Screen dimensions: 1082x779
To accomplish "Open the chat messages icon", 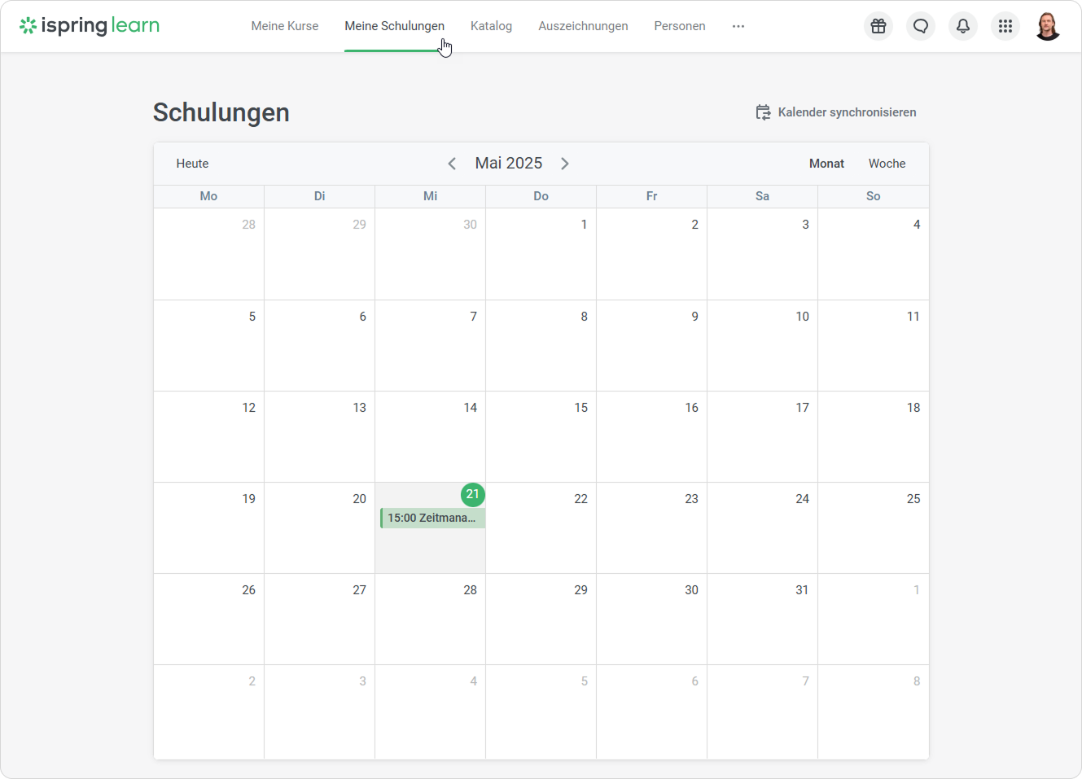I will [x=921, y=26].
